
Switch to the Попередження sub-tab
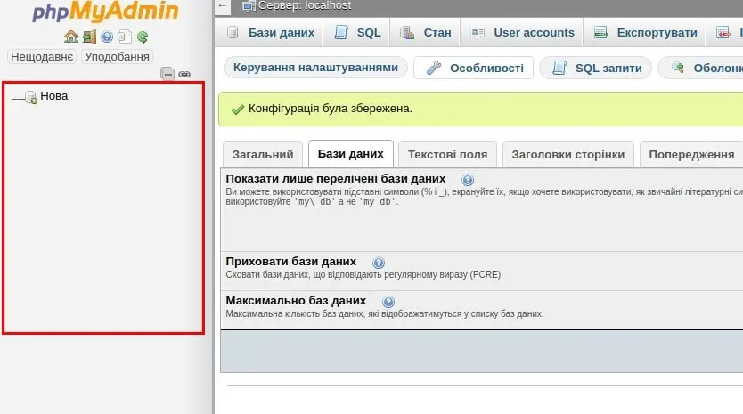pos(691,154)
